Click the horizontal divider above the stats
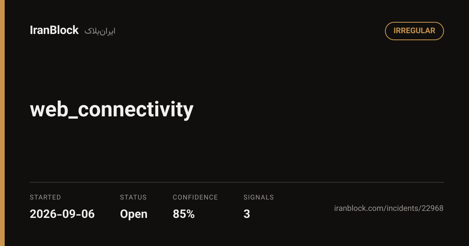 (x=237, y=182)
